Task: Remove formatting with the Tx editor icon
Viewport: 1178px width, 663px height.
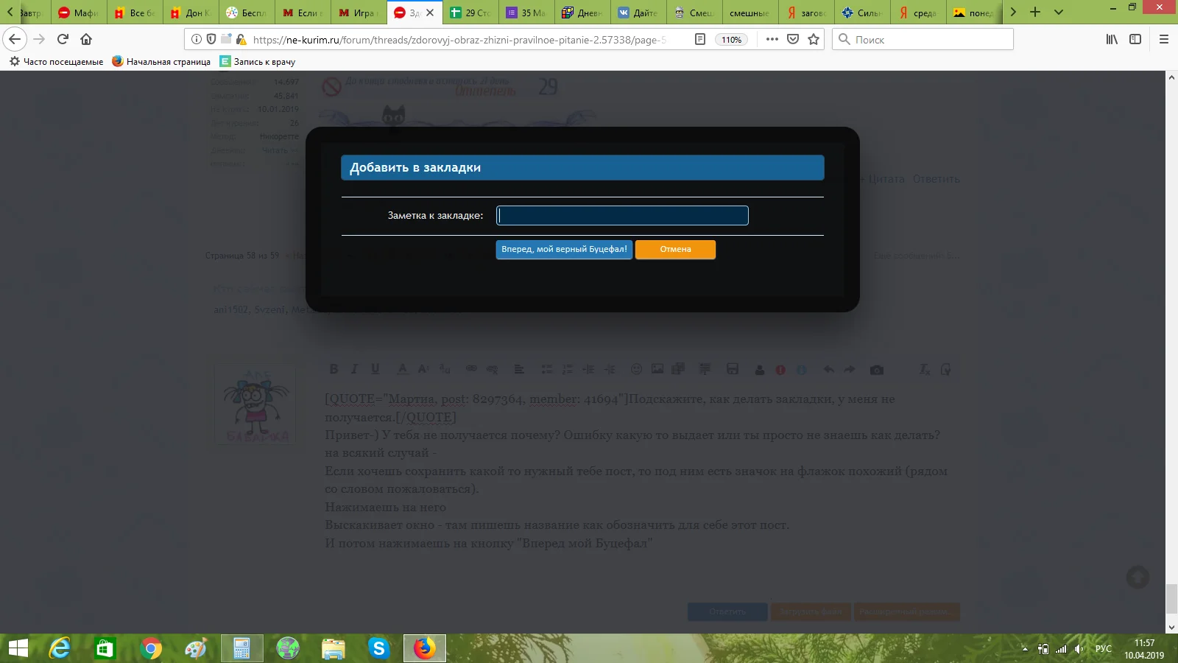Action: pos(925,369)
